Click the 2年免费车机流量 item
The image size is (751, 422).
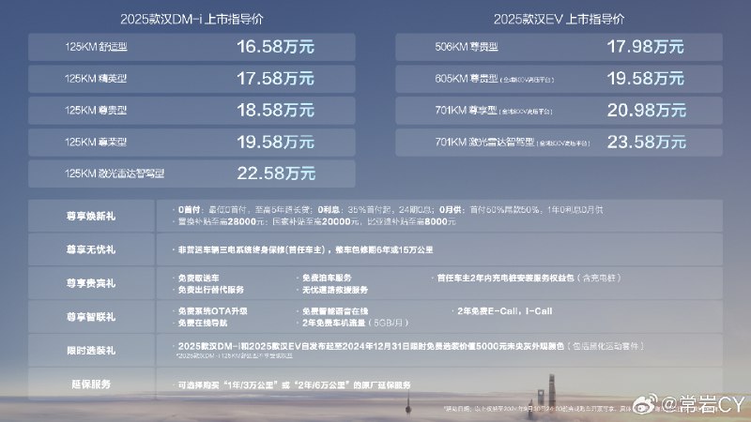coord(355,323)
